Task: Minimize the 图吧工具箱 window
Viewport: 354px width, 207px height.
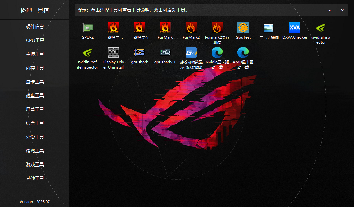Action: (329, 10)
